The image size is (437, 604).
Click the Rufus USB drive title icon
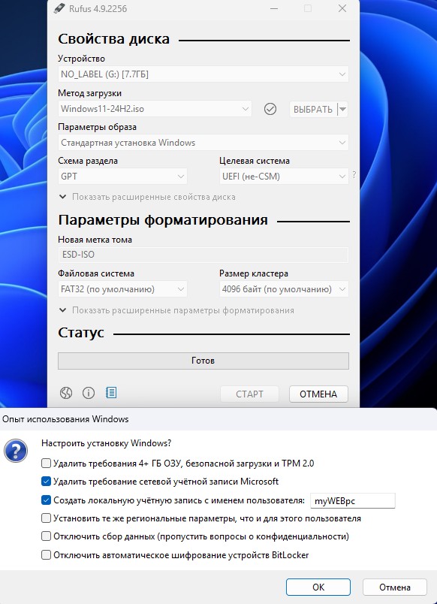(59, 8)
